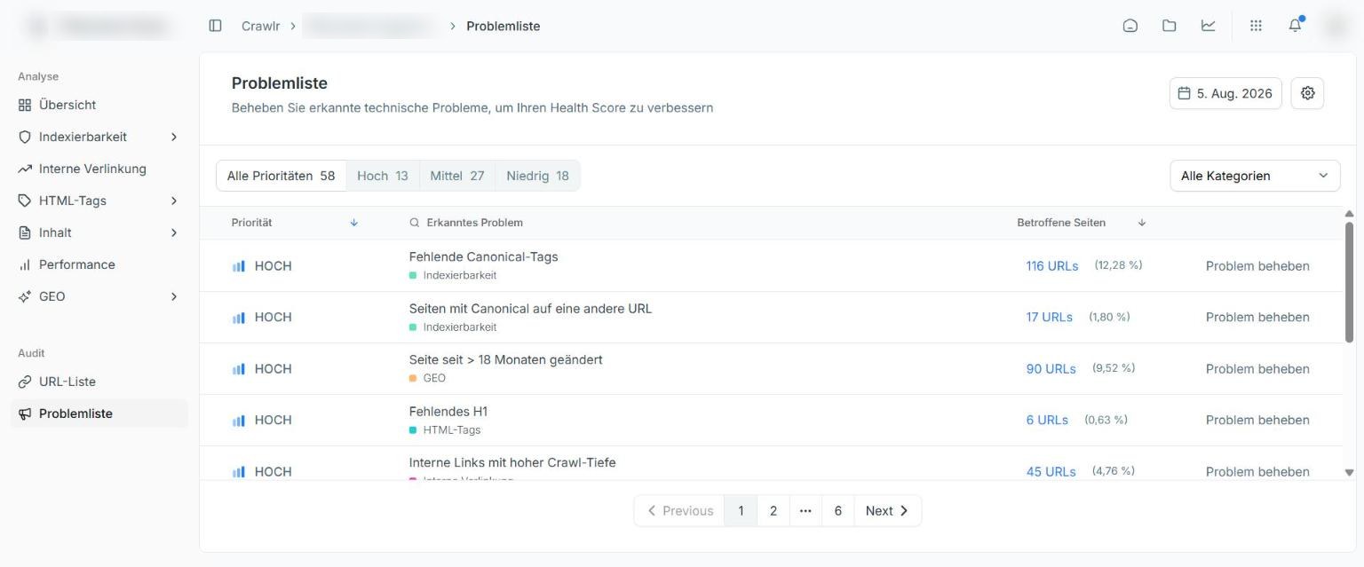
Task: Select the Mittel 27 tab
Action: 457,176
